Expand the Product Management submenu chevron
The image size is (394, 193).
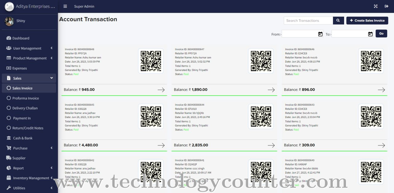(x=51, y=58)
